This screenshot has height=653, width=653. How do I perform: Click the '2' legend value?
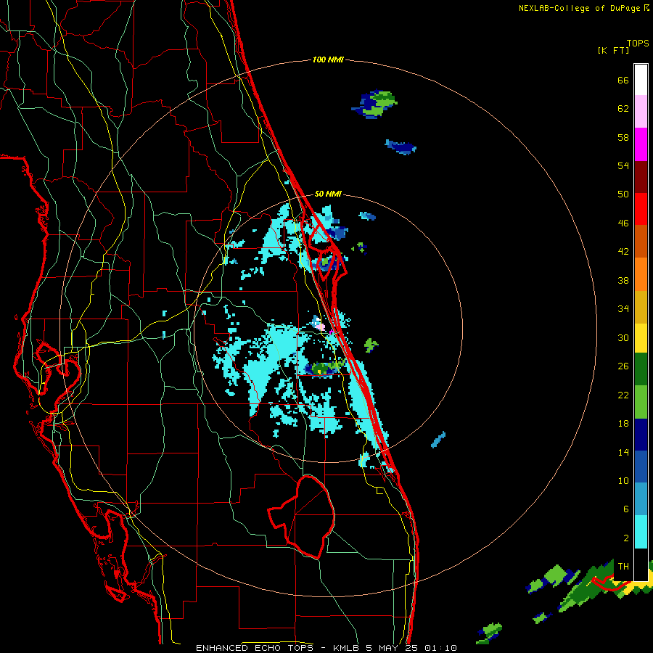click(626, 538)
